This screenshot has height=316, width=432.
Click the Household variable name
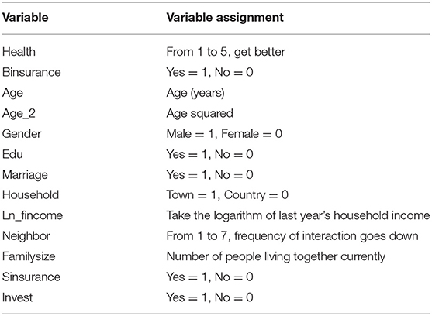[30, 194]
